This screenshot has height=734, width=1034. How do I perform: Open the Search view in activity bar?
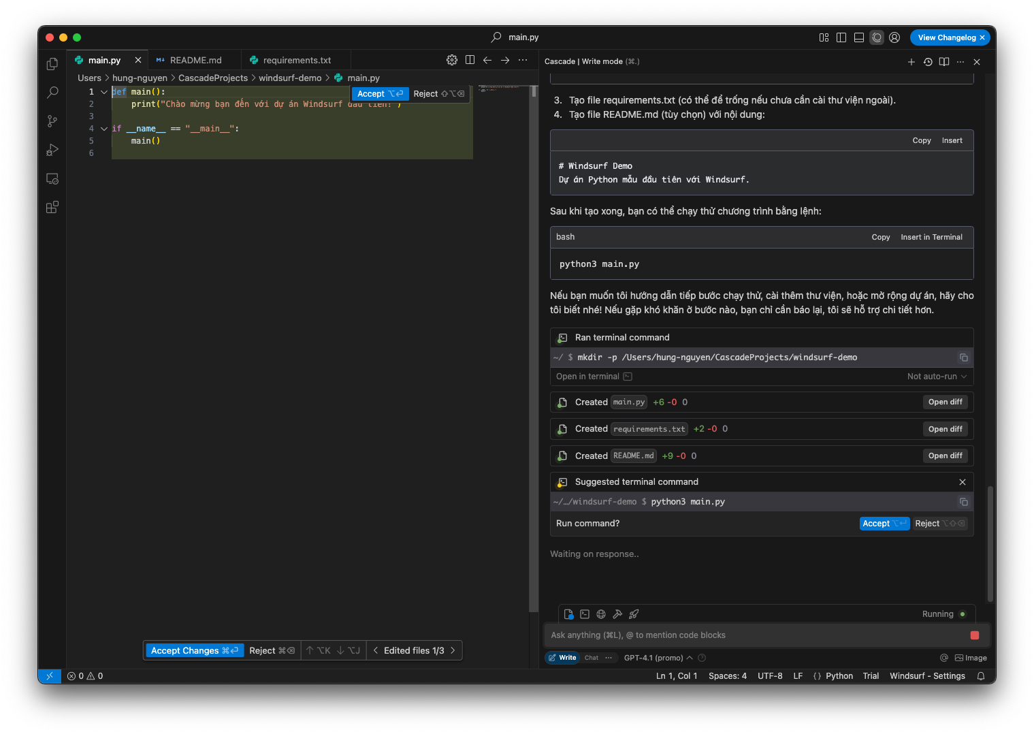coord(52,93)
